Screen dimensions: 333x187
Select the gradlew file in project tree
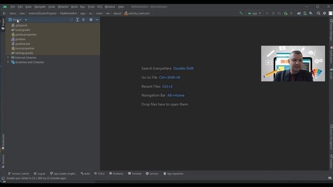coord(20,39)
